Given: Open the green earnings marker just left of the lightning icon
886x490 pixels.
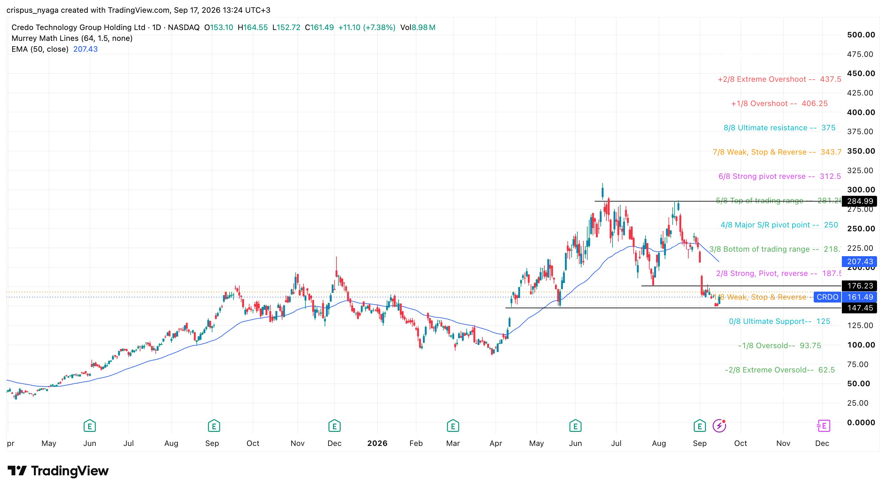Looking at the screenshot, I should (700, 426).
